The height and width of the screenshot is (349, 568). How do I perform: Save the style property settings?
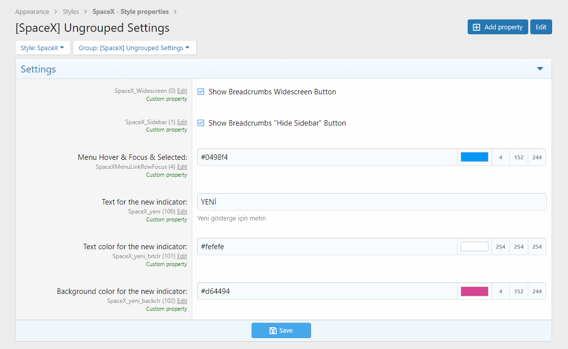(281, 331)
